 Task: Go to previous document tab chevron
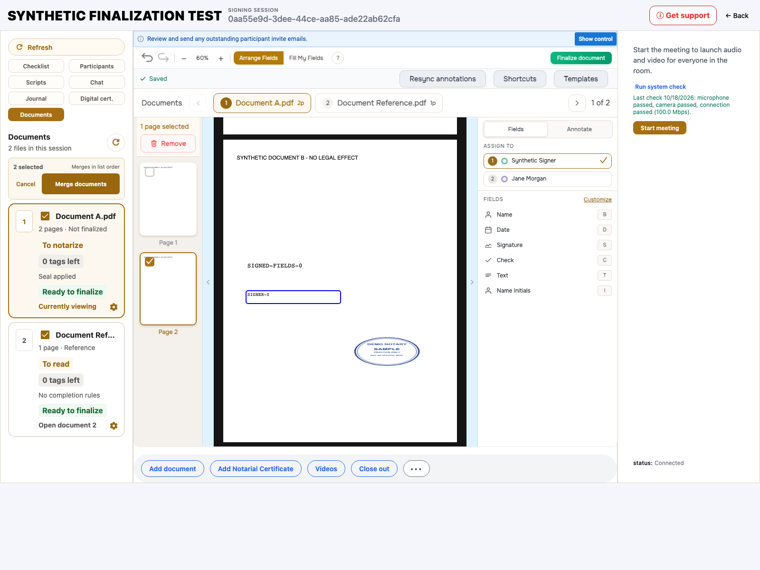[198, 103]
